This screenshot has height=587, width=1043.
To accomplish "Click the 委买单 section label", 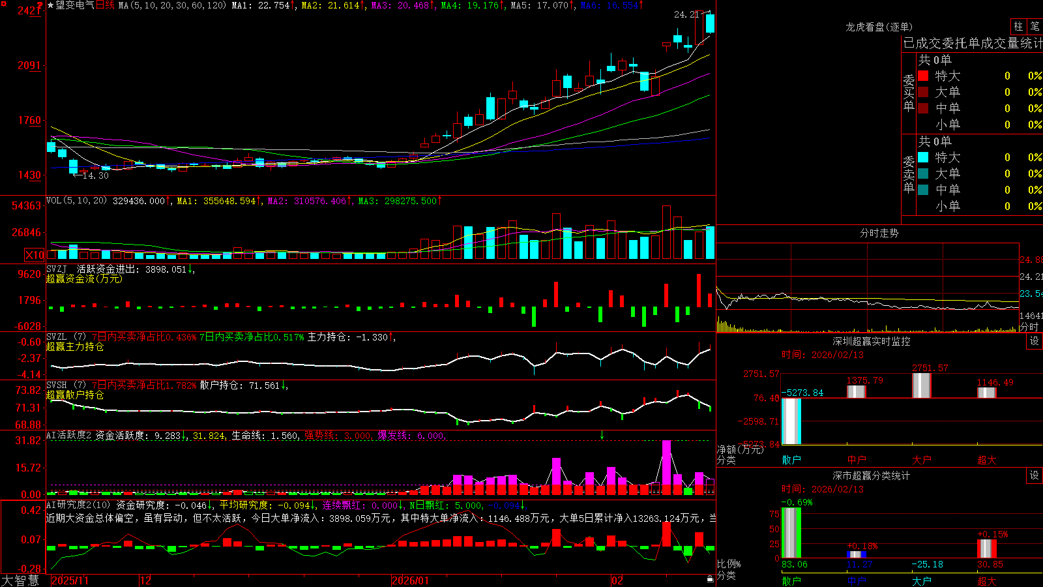I will pos(909,93).
